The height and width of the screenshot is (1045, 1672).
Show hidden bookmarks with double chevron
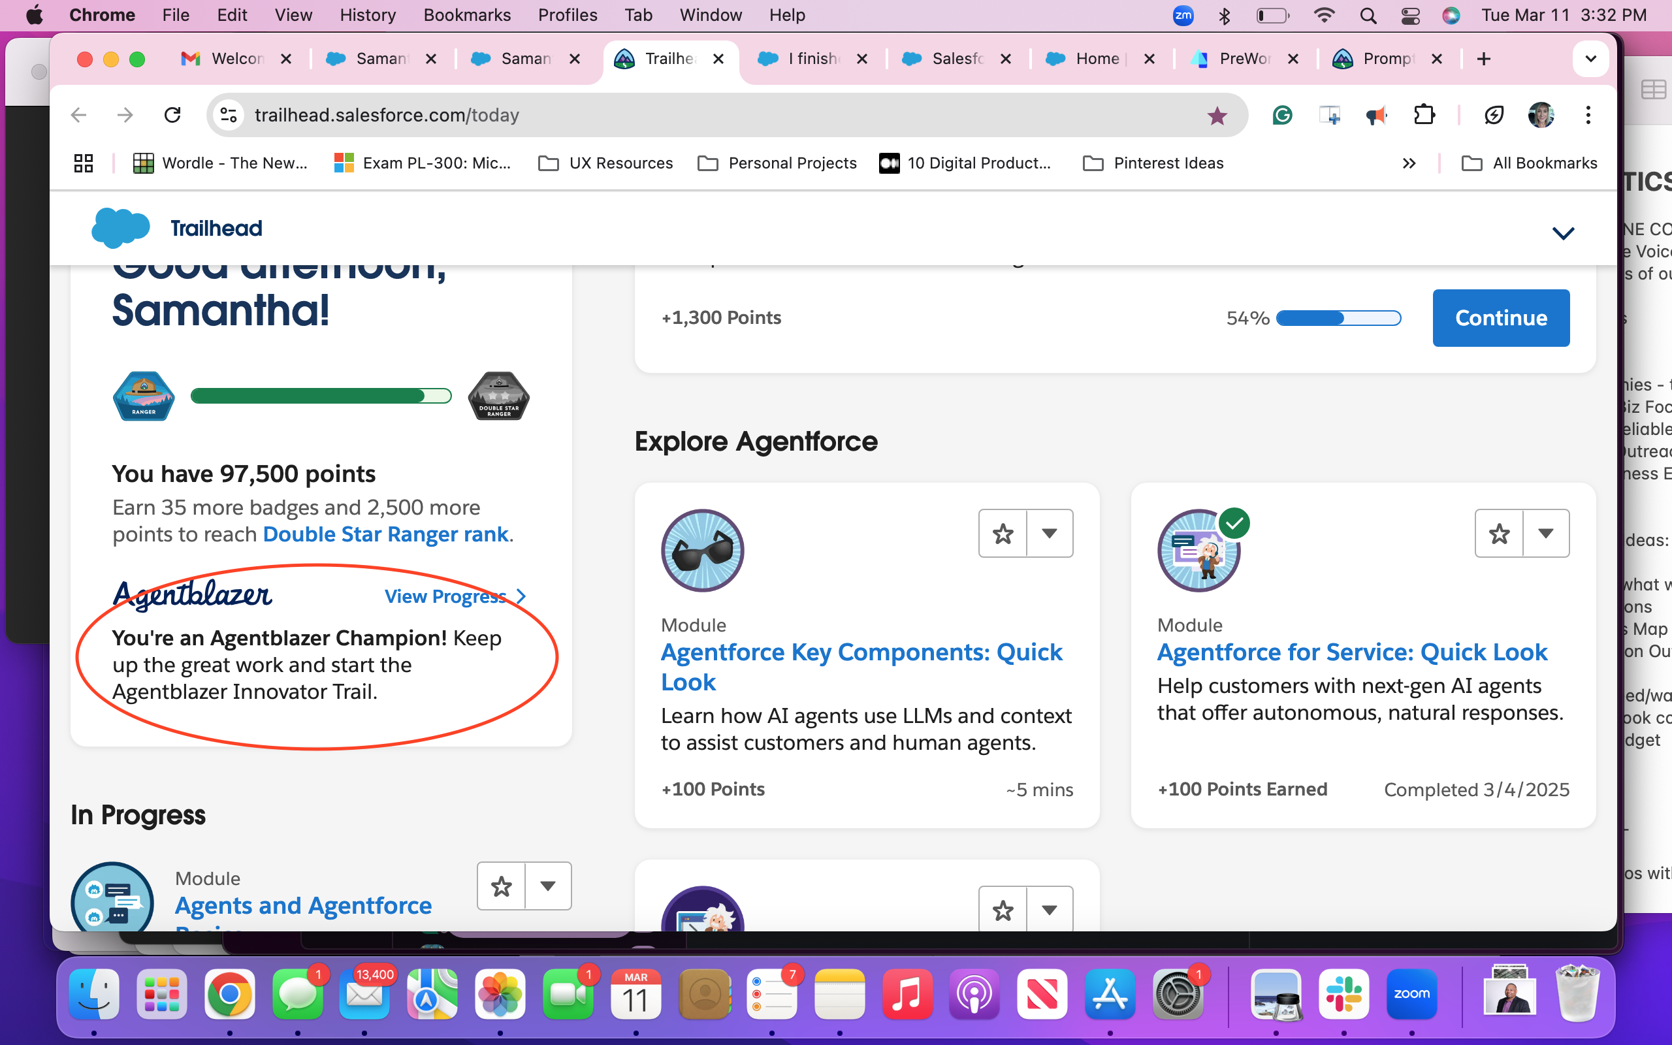(x=1409, y=163)
